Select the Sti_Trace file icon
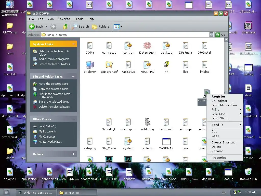The width and height of the screenshot is (261, 196). (x=109, y=144)
